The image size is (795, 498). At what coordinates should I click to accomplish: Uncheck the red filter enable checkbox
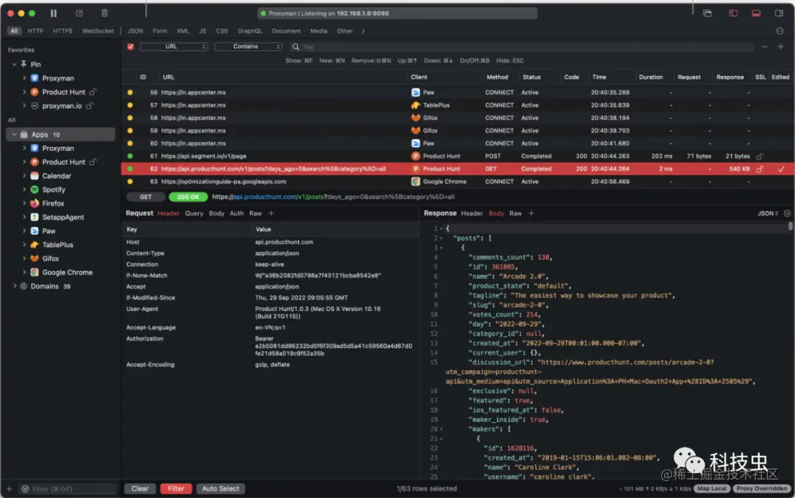131,46
